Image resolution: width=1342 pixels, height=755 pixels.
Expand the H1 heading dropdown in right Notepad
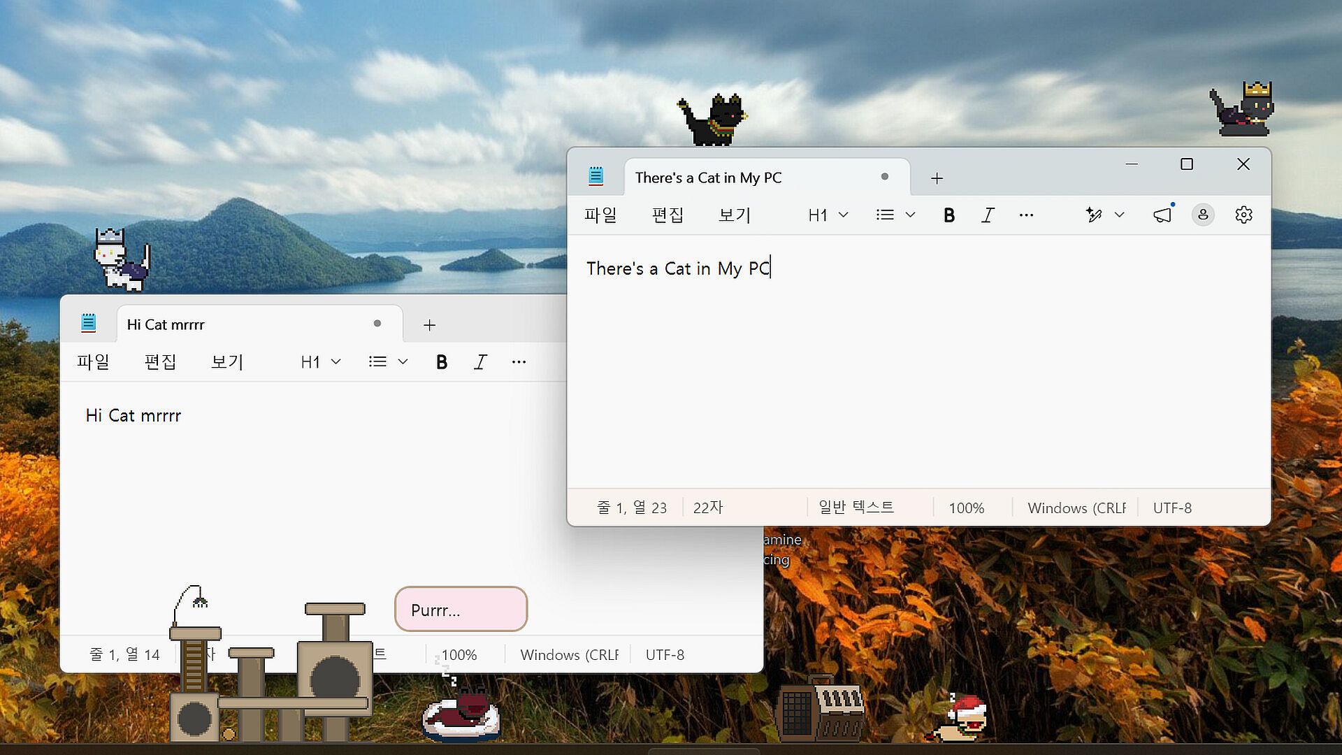tap(828, 215)
